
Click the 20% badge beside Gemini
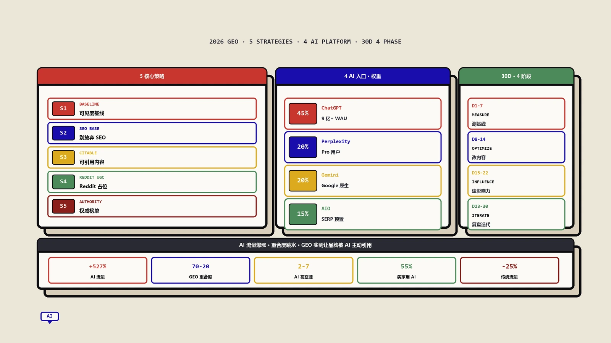point(303,181)
